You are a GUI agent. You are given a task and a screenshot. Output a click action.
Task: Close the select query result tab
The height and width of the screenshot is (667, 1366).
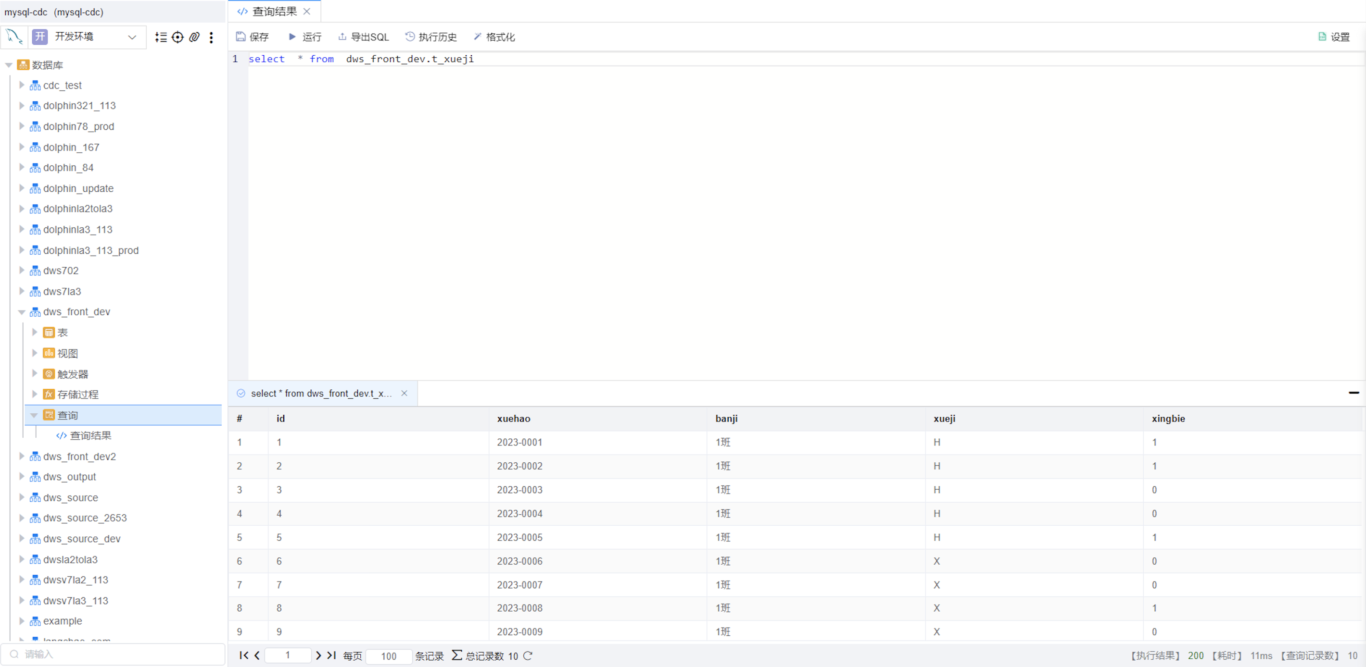click(404, 393)
